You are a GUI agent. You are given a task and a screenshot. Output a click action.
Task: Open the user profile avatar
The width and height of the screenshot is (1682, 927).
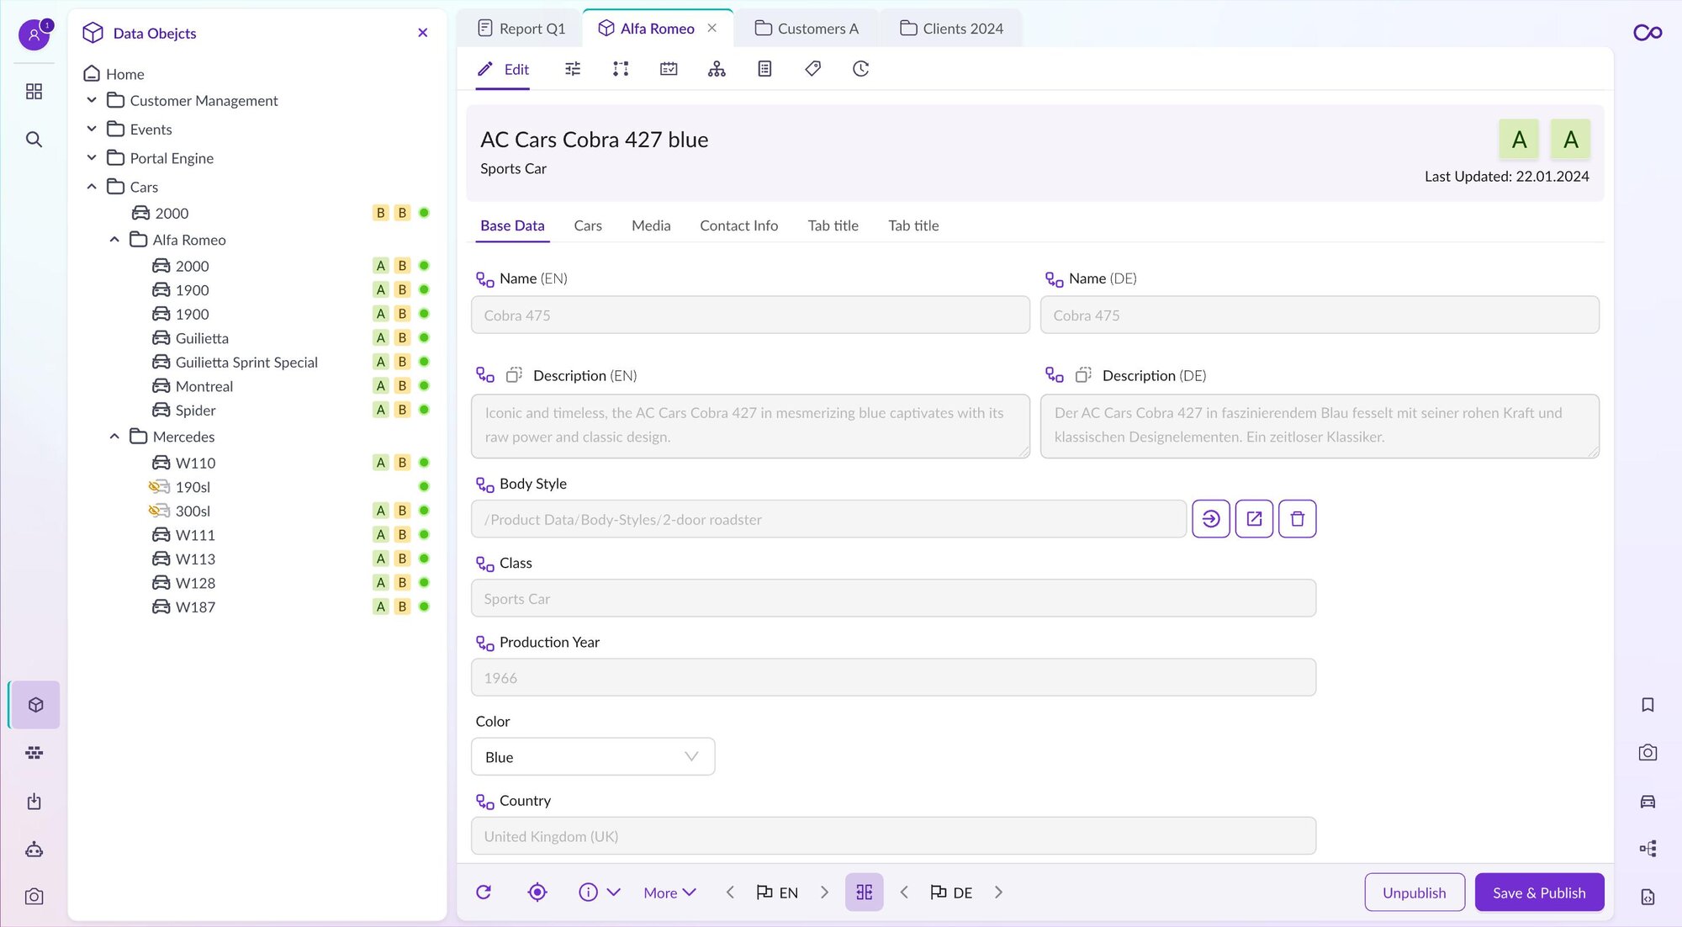(x=34, y=35)
